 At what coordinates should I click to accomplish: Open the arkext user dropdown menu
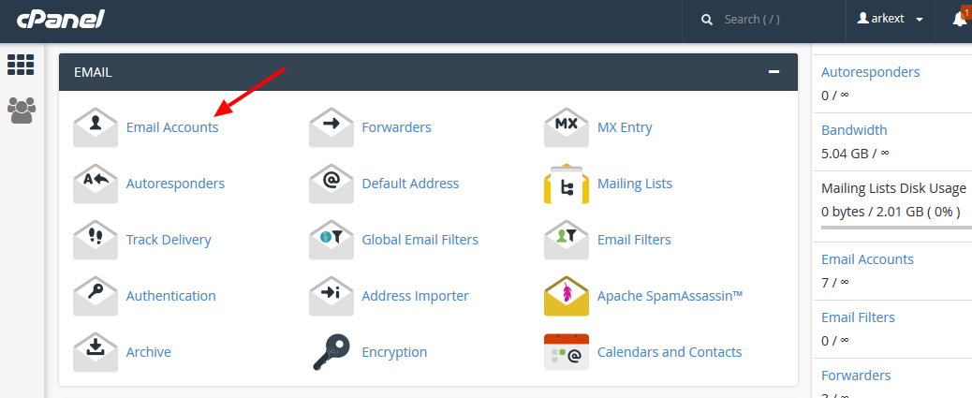click(x=890, y=20)
